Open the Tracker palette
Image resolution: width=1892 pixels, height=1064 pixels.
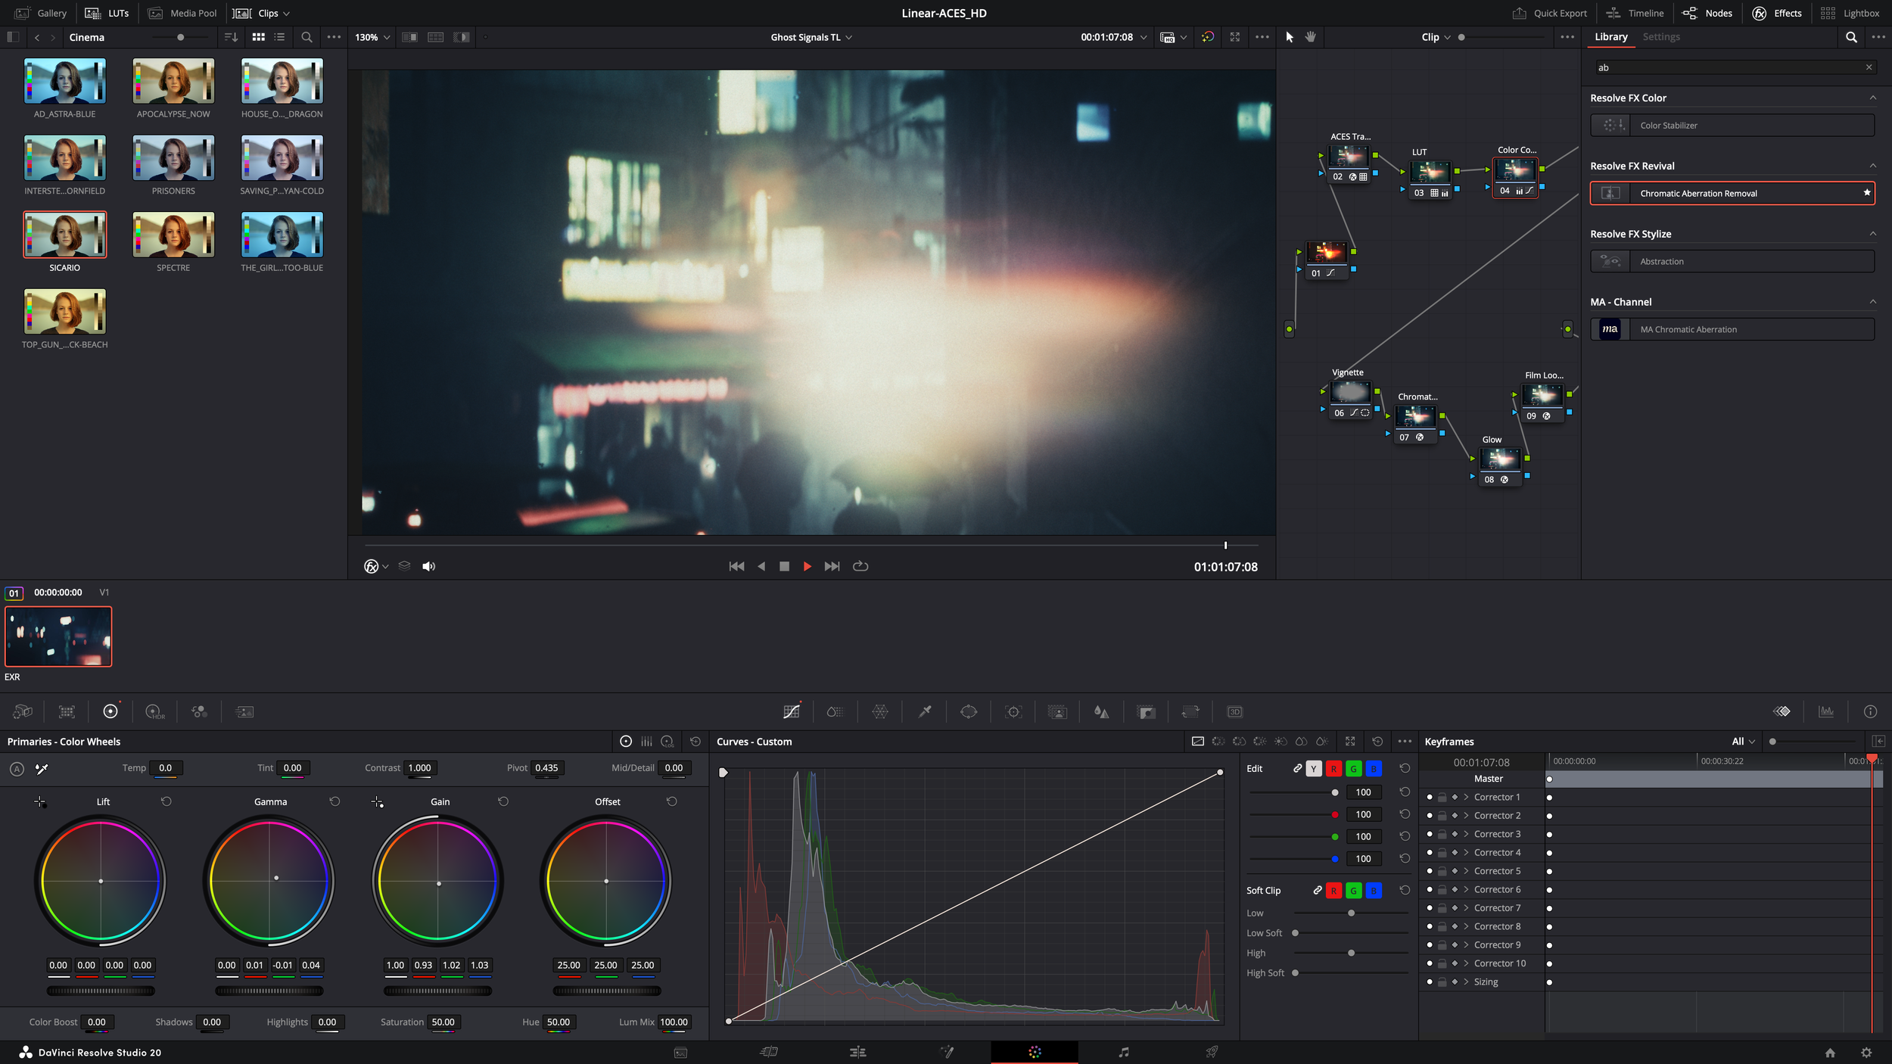point(1013,711)
